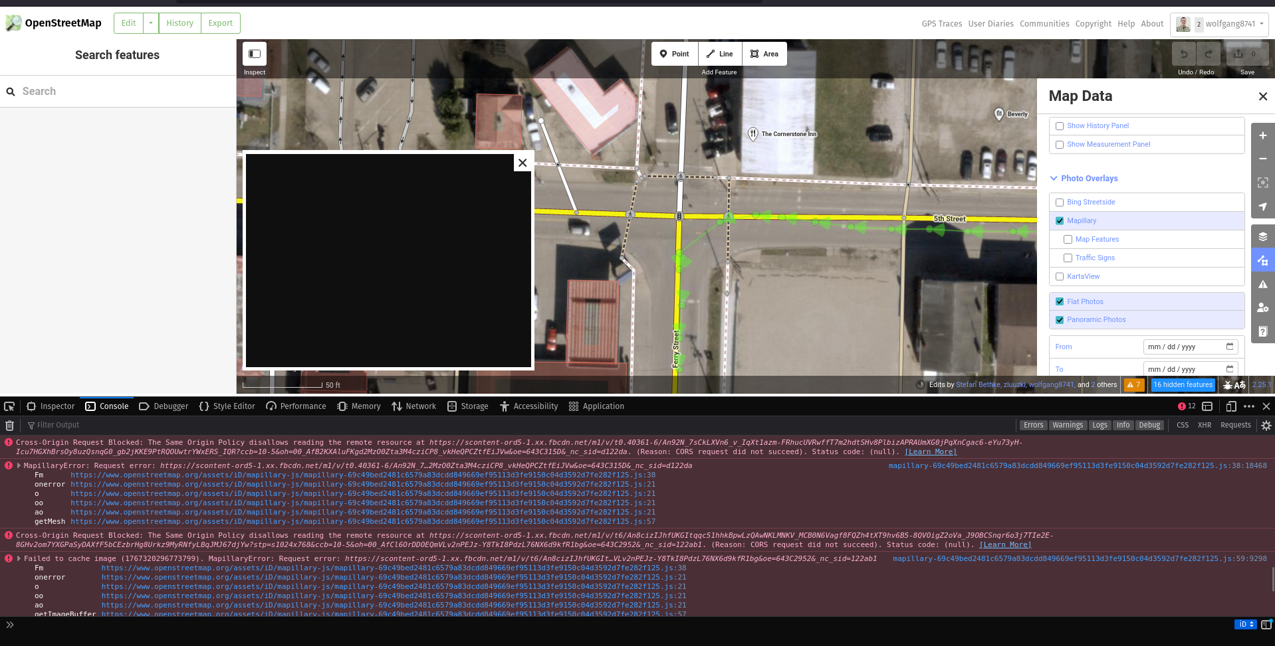Select the Line drawing tool

[x=720, y=54]
